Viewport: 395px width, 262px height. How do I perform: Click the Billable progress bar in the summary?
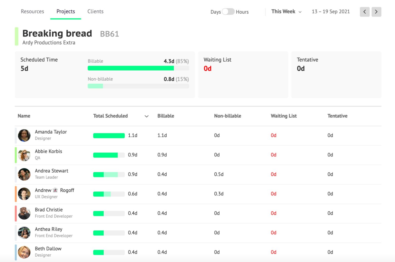[x=138, y=68]
